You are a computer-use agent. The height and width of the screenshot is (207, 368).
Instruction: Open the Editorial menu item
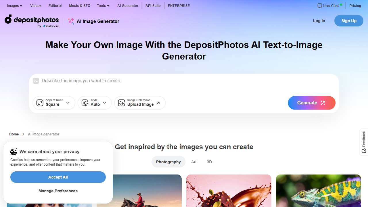pos(55,5)
